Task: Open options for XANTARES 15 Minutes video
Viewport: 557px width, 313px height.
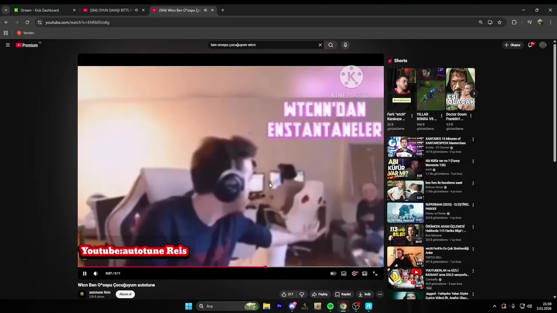Action: click(473, 140)
